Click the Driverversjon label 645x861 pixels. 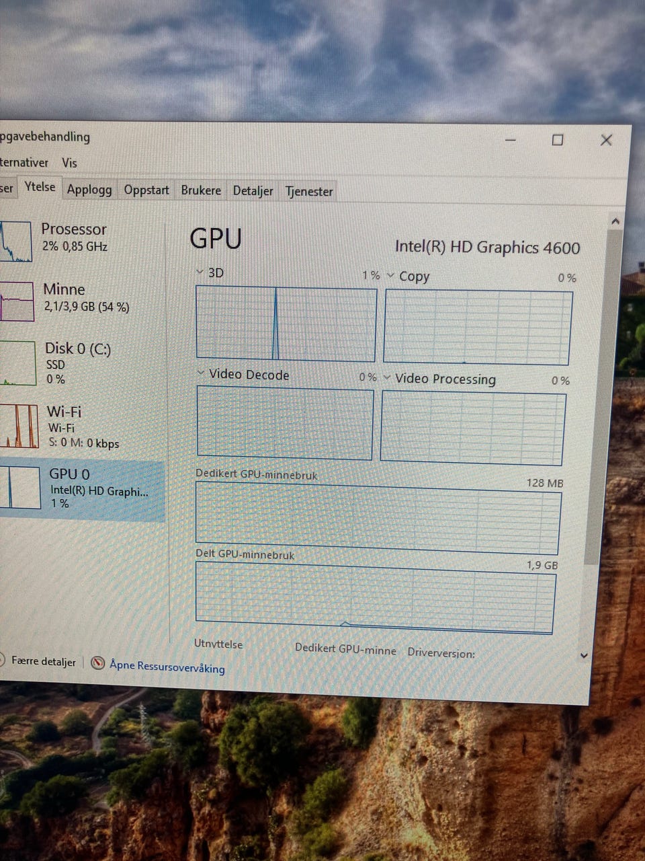pyautogui.click(x=441, y=652)
